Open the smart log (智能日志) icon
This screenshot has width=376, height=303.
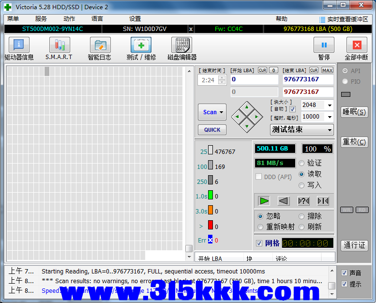click(x=100, y=45)
